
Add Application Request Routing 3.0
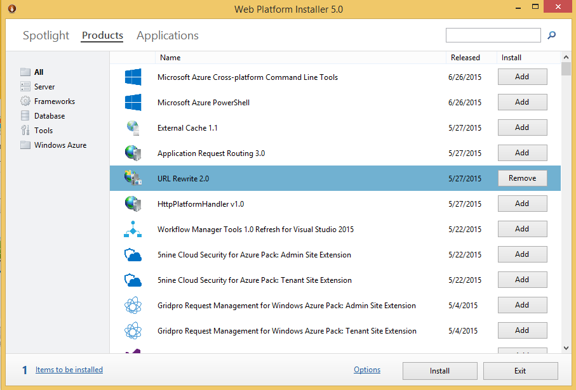[523, 153]
